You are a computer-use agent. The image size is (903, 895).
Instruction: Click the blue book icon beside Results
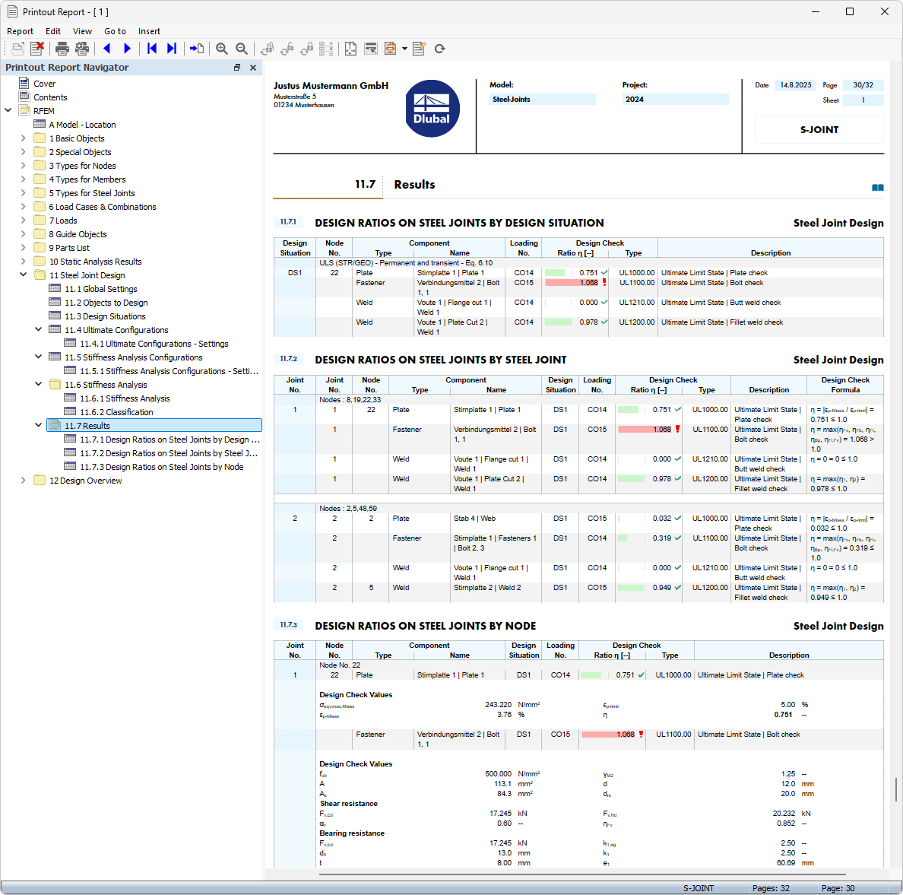(878, 187)
